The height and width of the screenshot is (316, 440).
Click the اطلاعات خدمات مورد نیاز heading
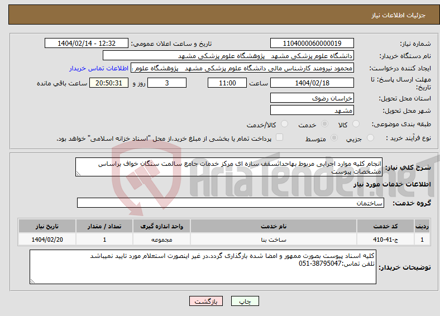(x=392, y=184)
